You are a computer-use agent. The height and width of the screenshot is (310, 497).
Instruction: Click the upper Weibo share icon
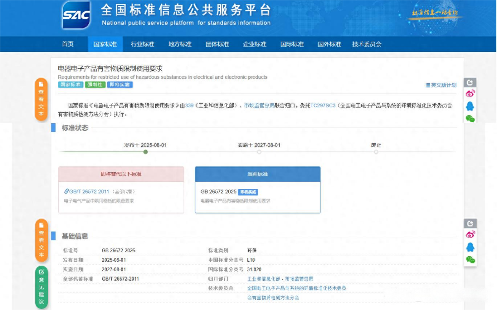470,94
